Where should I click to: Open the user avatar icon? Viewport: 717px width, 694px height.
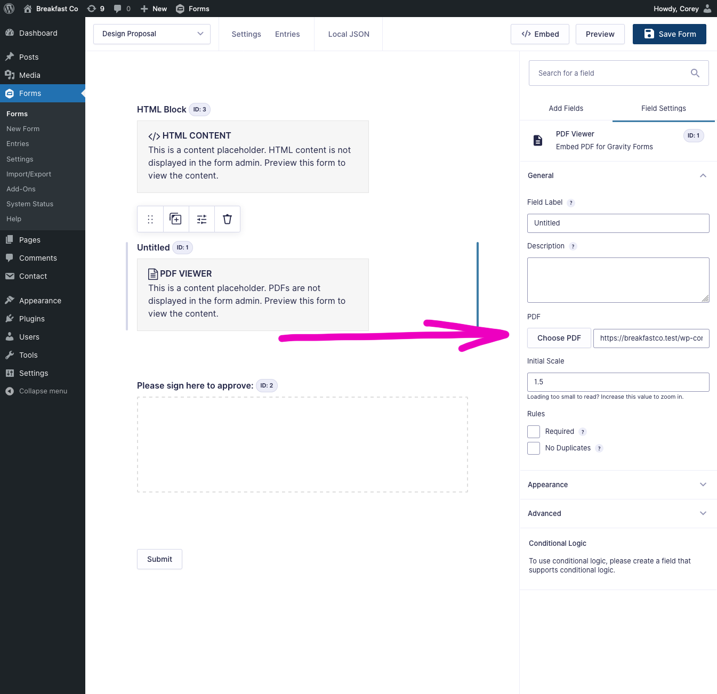(707, 9)
